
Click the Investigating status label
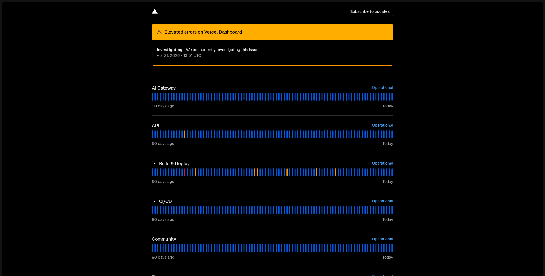click(x=169, y=50)
